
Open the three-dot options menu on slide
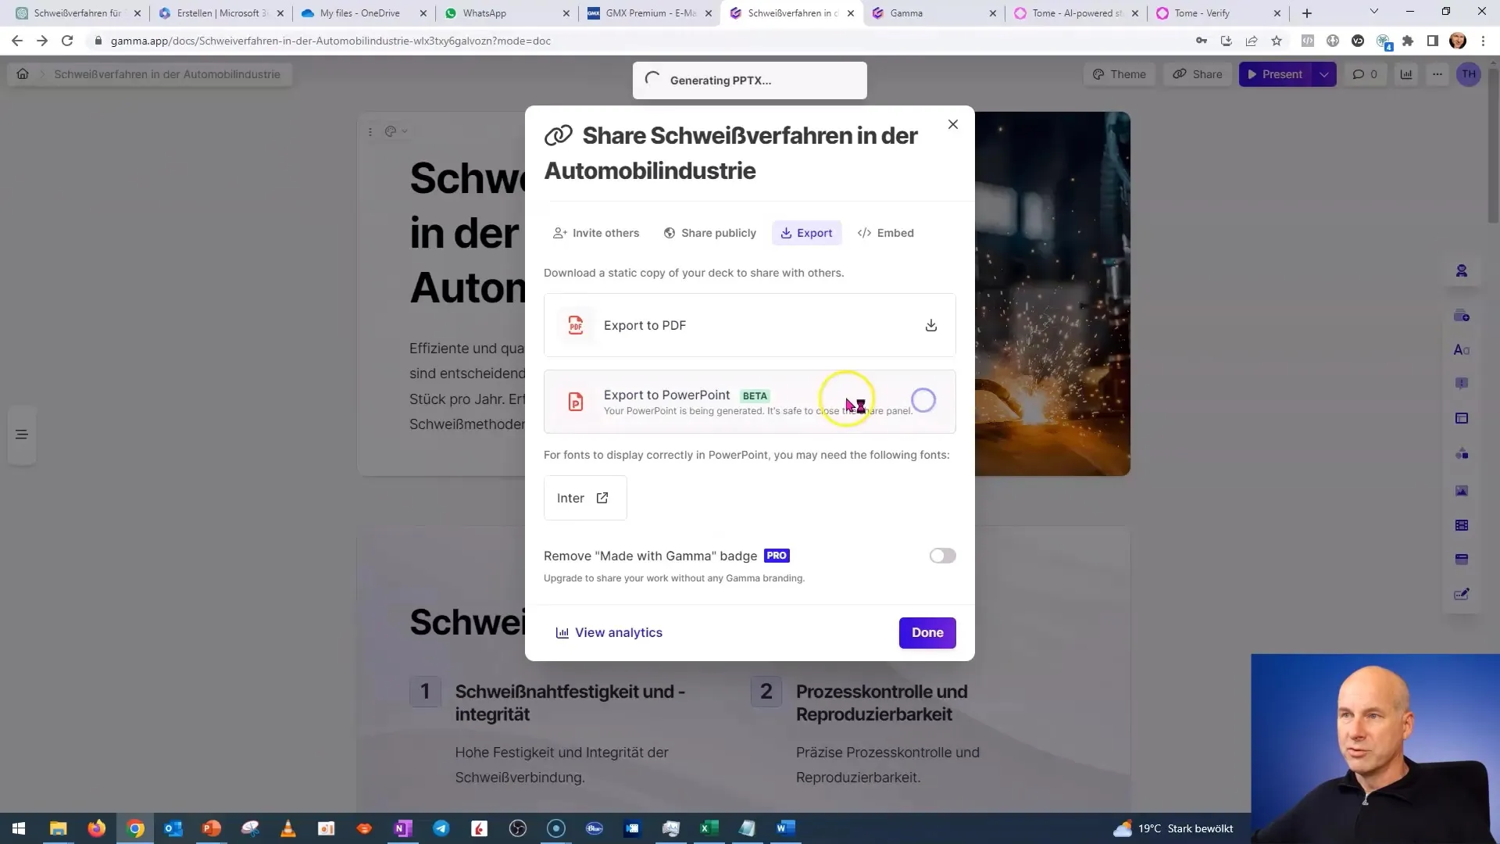click(x=371, y=130)
